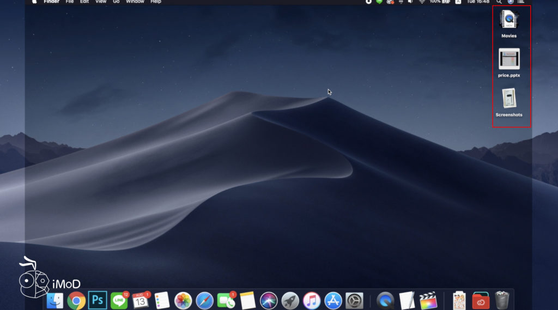Click the clock showing Tue 16:48
The image size is (558, 310).
tap(478, 2)
